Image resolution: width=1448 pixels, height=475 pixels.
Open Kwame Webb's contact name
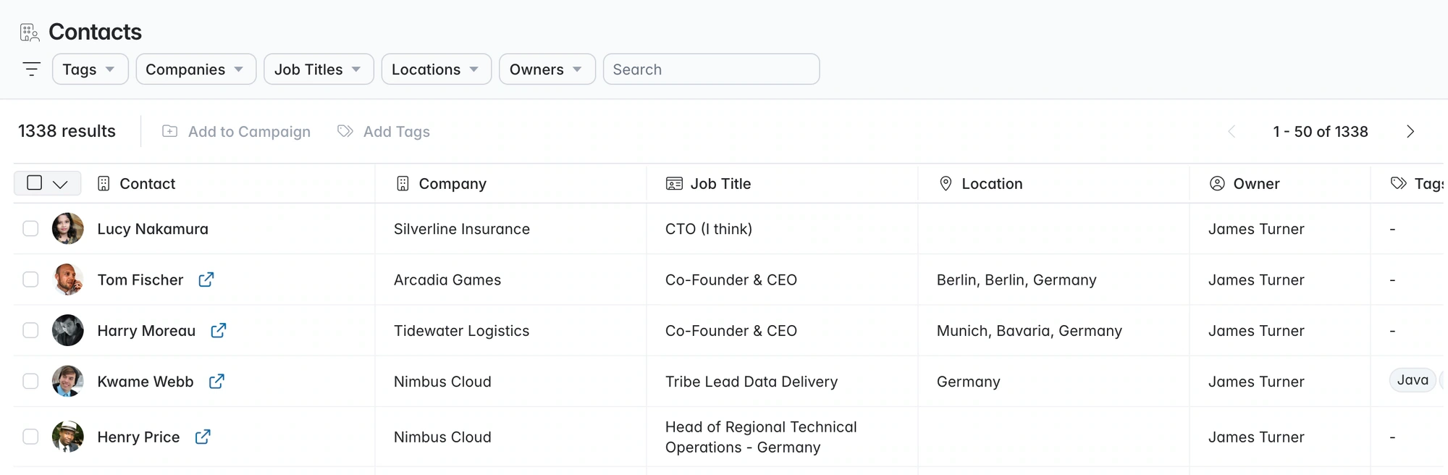146,381
